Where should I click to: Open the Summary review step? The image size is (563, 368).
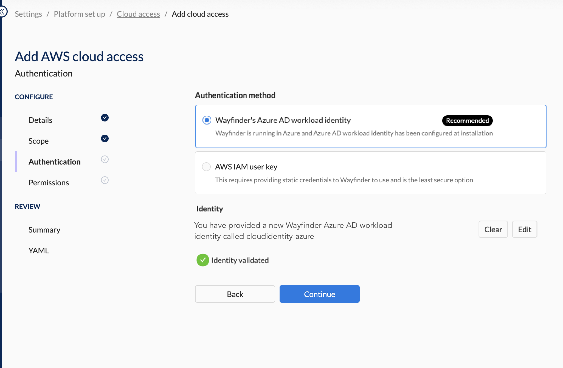tap(44, 230)
